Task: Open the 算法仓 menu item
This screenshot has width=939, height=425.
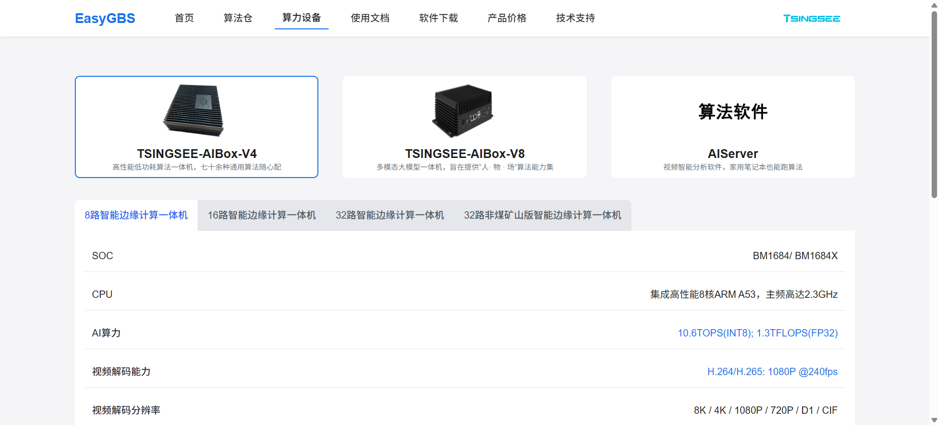Action: point(238,18)
